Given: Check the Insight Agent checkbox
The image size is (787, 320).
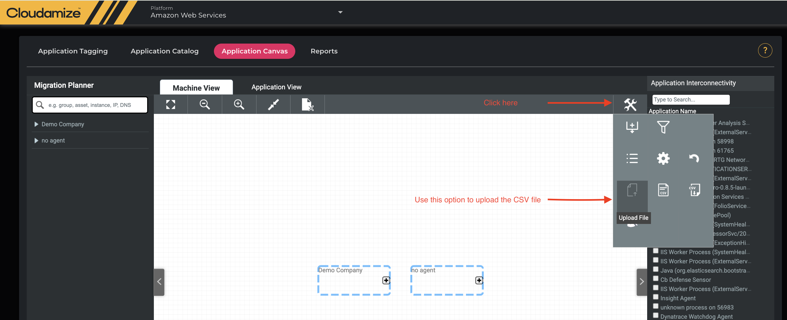Looking at the screenshot, I should 655,297.
